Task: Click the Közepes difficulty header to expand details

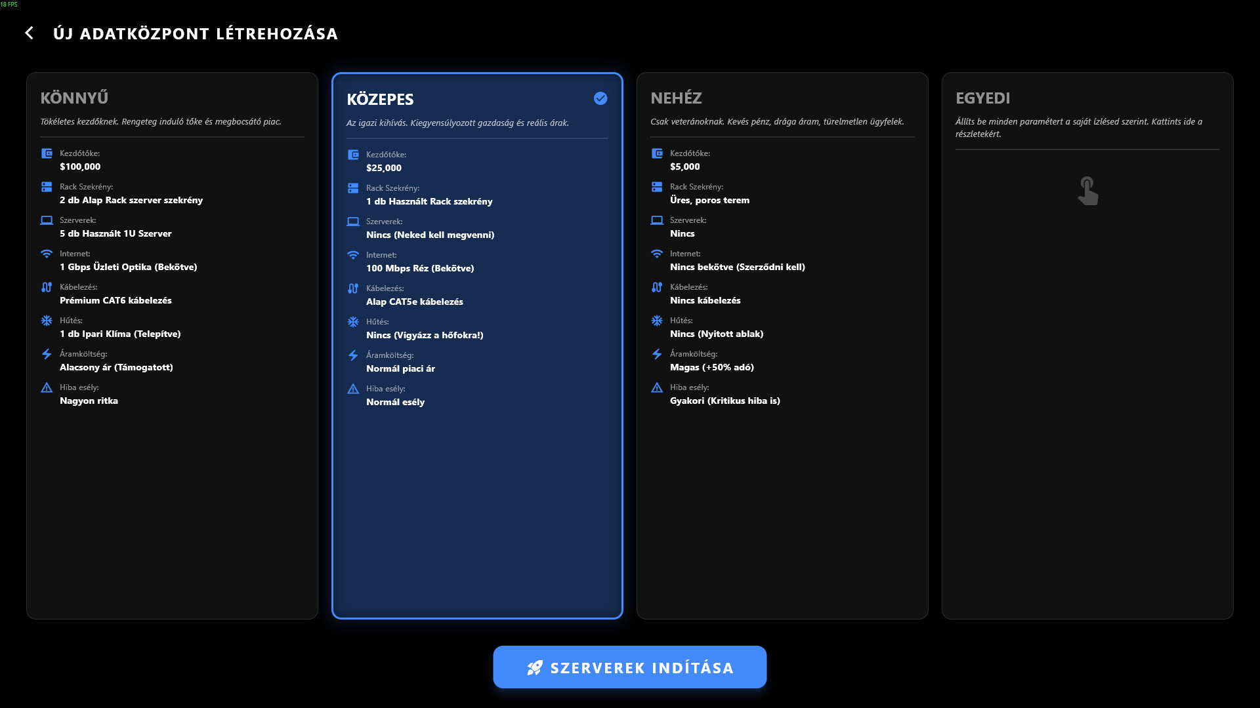Action: coord(381,100)
